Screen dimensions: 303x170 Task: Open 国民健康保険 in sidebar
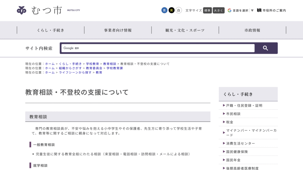[x=237, y=152]
